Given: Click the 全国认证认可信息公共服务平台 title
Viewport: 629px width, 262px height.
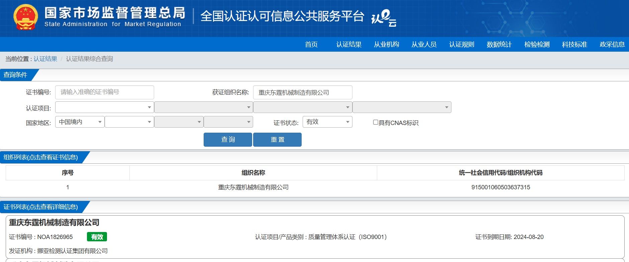Looking at the screenshot, I should [282, 16].
